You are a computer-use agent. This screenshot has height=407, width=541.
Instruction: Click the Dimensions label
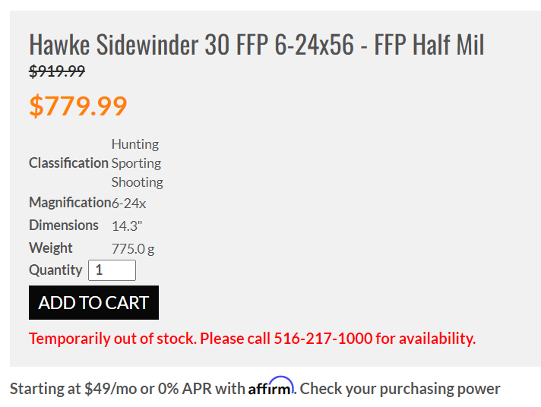64,226
